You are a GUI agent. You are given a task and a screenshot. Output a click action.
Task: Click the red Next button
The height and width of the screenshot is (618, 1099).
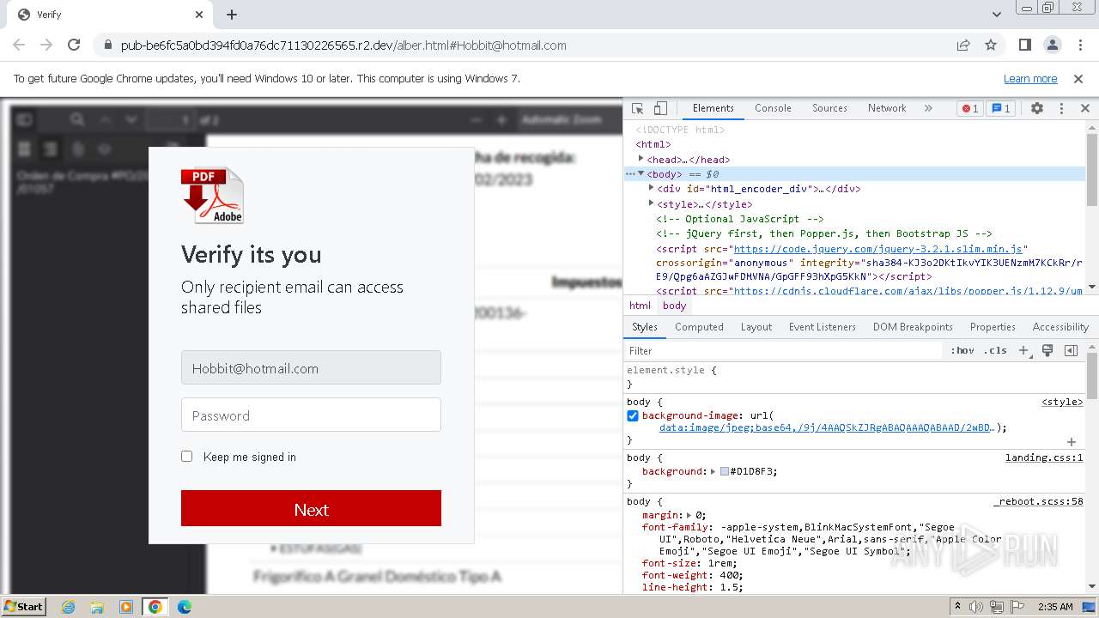point(311,508)
